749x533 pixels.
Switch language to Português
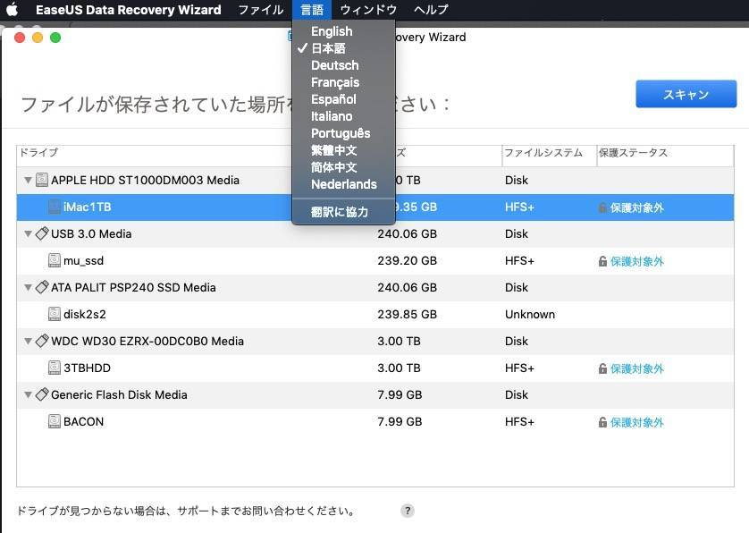click(x=343, y=133)
